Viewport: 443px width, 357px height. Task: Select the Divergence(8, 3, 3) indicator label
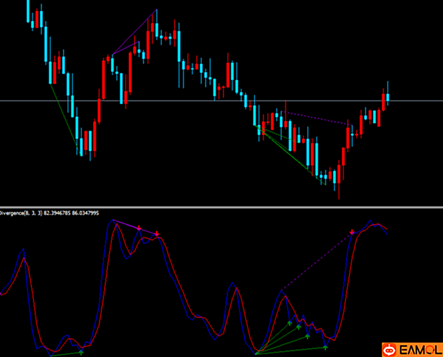click(49, 213)
